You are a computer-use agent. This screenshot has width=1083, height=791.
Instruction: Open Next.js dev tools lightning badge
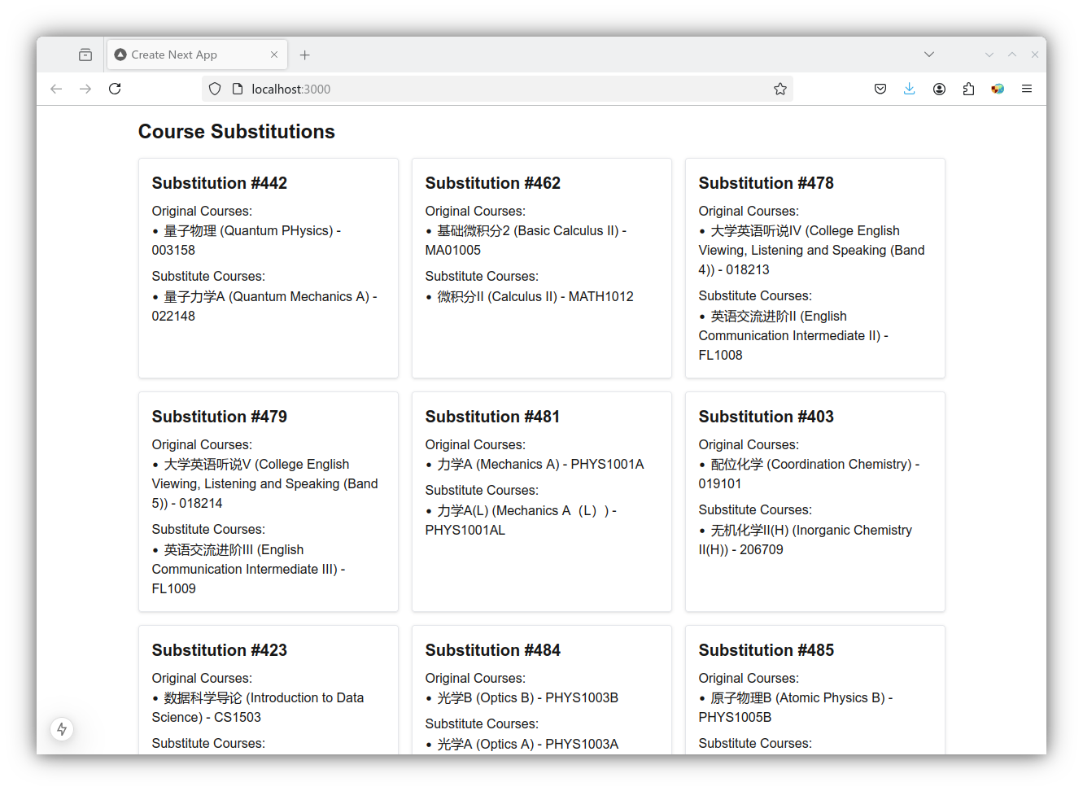(62, 729)
